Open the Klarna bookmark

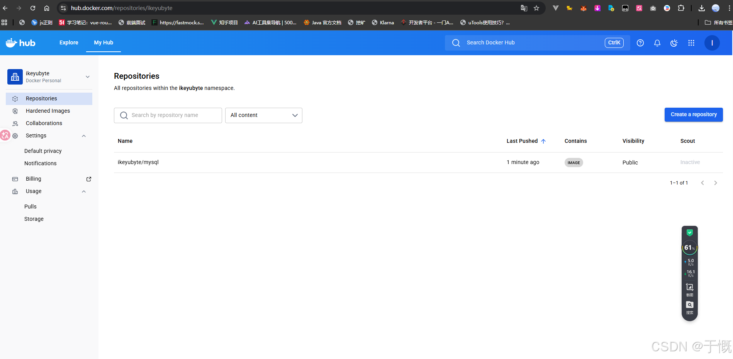[383, 23]
